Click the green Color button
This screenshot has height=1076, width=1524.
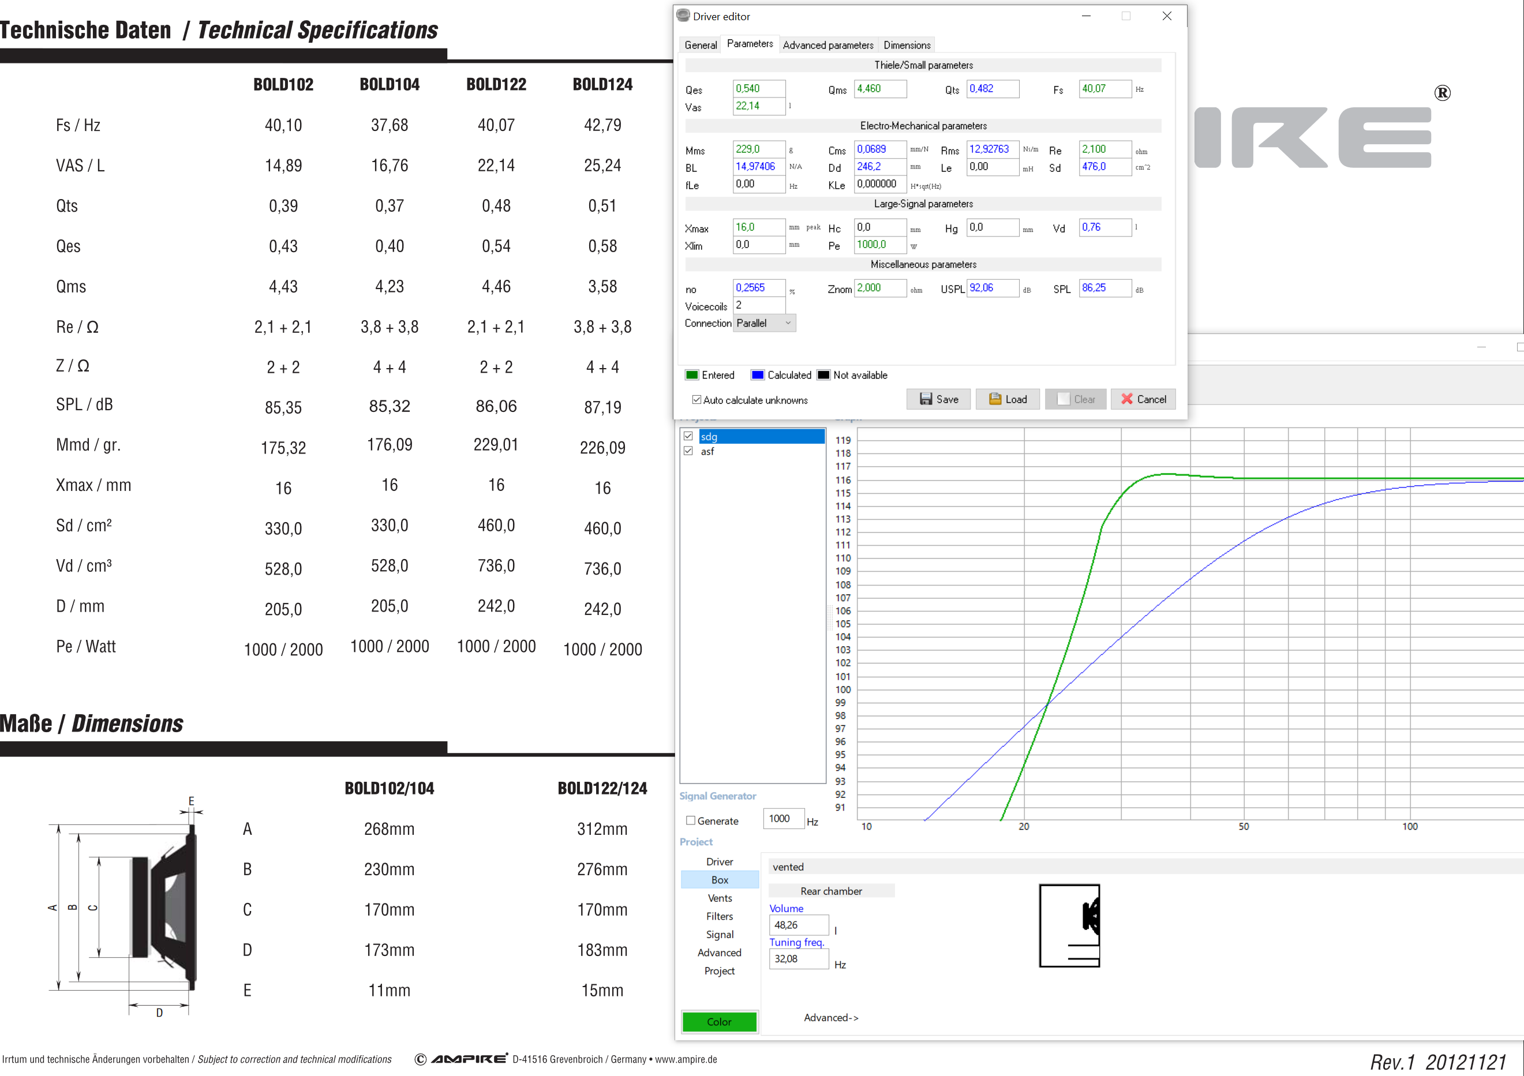pos(719,1022)
